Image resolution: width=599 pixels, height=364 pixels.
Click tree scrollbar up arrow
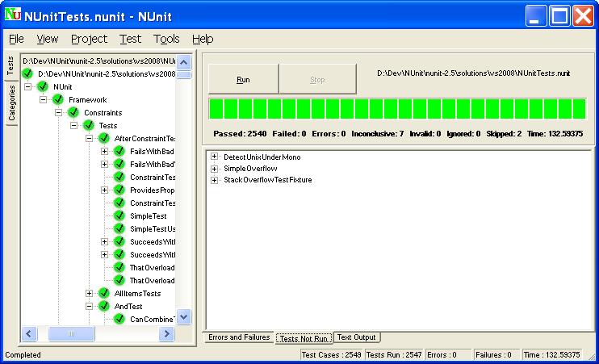(x=184, y=62)
